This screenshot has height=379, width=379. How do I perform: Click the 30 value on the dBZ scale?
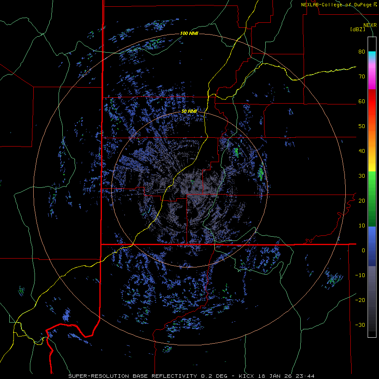[x=362, y=176]
